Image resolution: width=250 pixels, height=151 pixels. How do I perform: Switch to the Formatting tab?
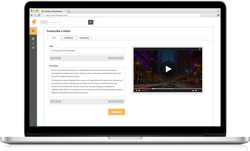click(x=84, y=38)
